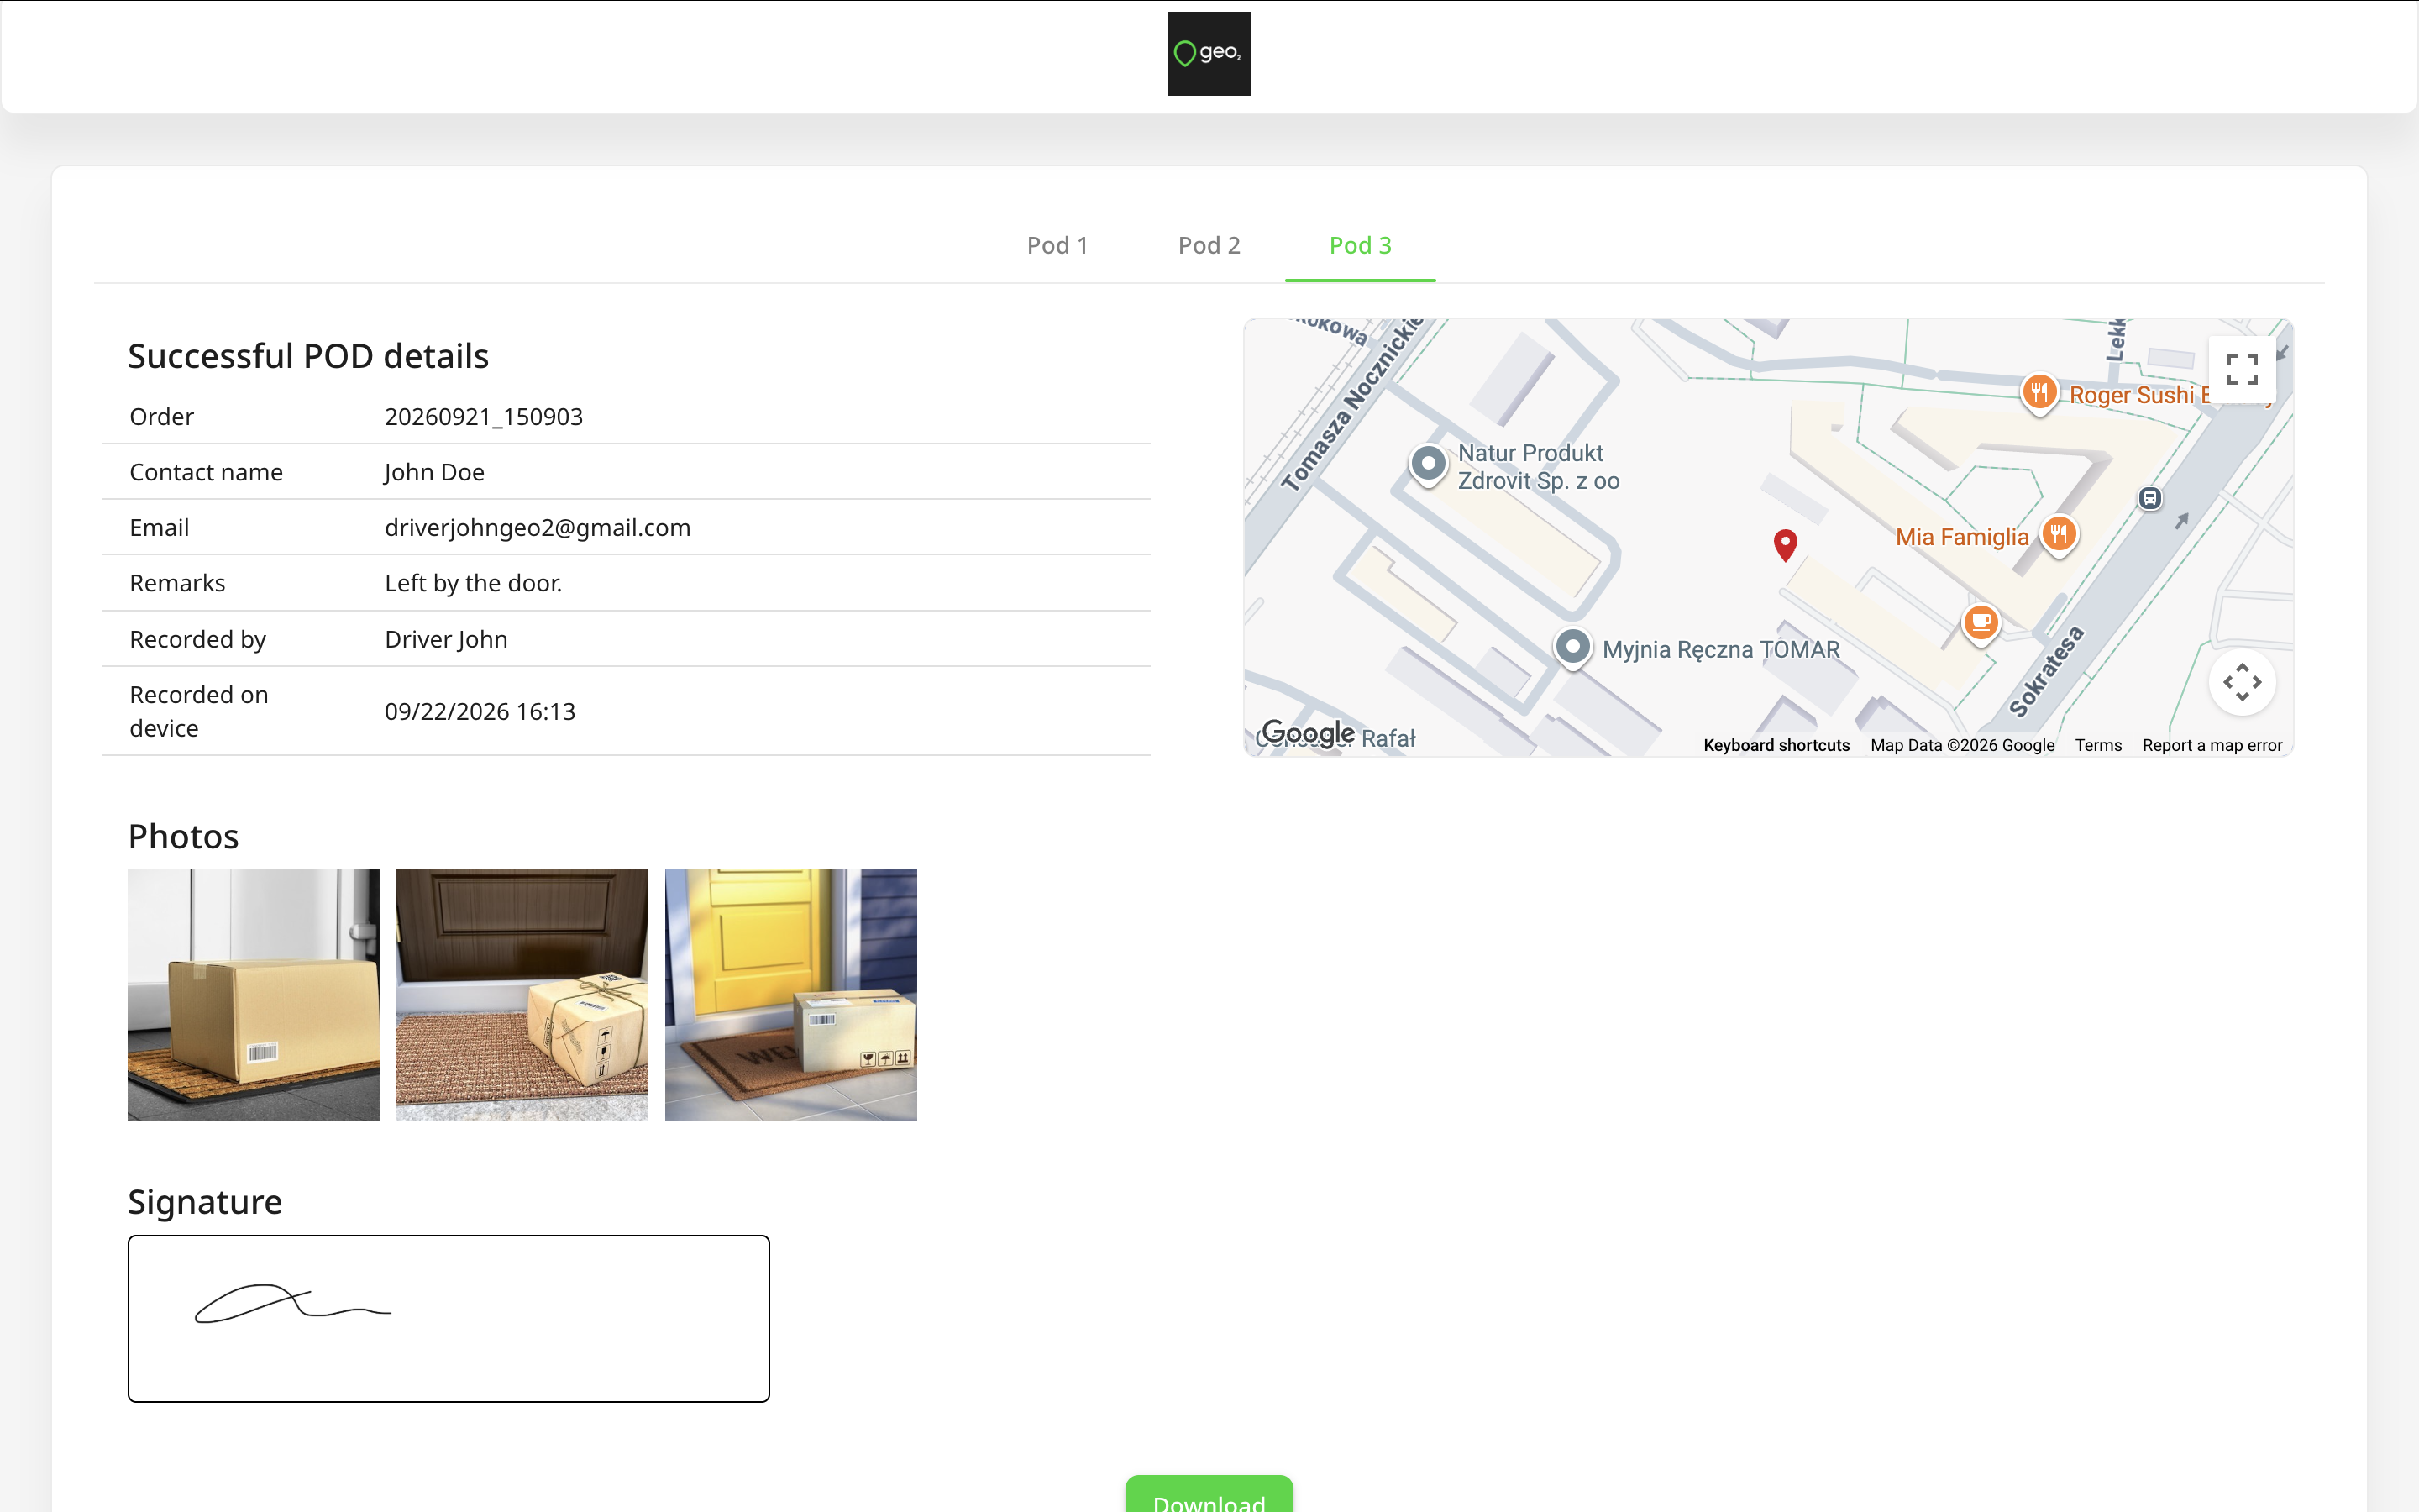Click the Natur Produkt Zdrovit map marker

pos(1429,465)
